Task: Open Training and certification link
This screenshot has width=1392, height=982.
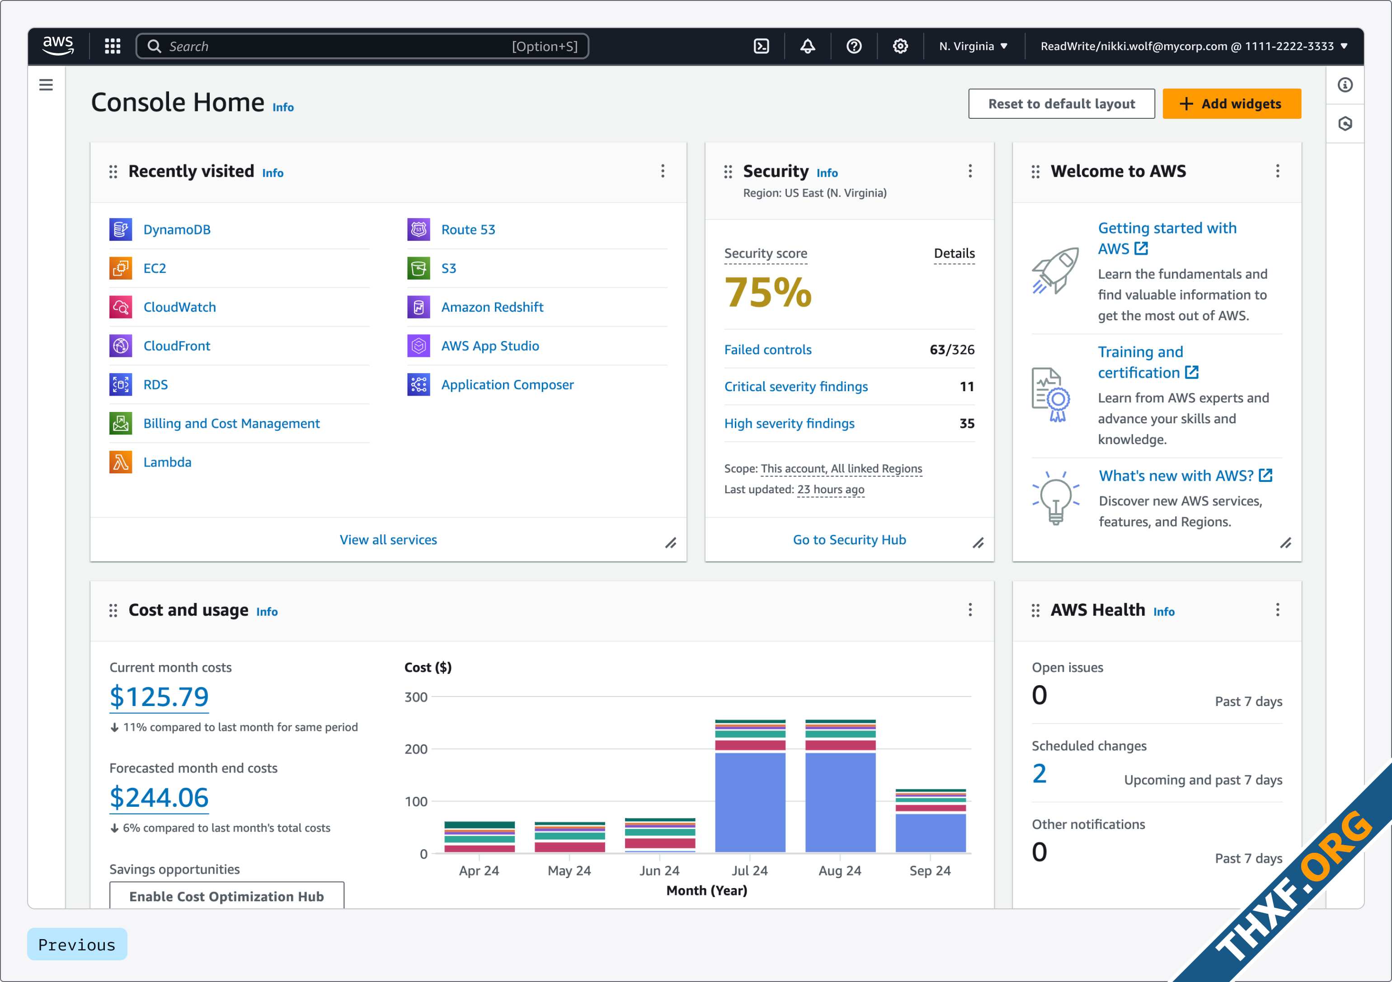Action: (1148, 362)
